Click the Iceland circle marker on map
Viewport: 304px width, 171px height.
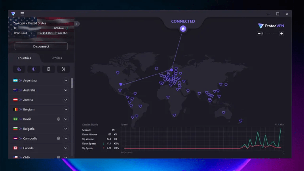tap(156, 68)
